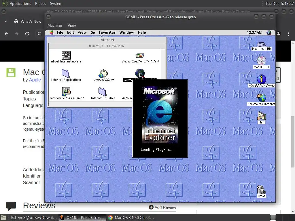The height and width of the screenshot is (221, 295).
Task: Click the Internet window title bar
Action: pyautogui.click(x=107, y=40)
